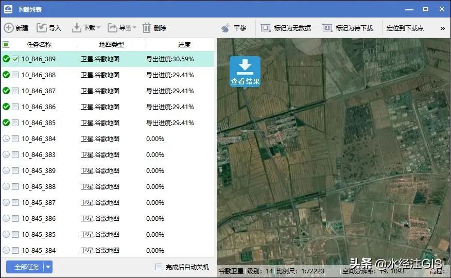Image resolution: width=451 pixels, height=278 pixels.
Task: Select the 平移 pan hand tool
Action: point(225,28)
